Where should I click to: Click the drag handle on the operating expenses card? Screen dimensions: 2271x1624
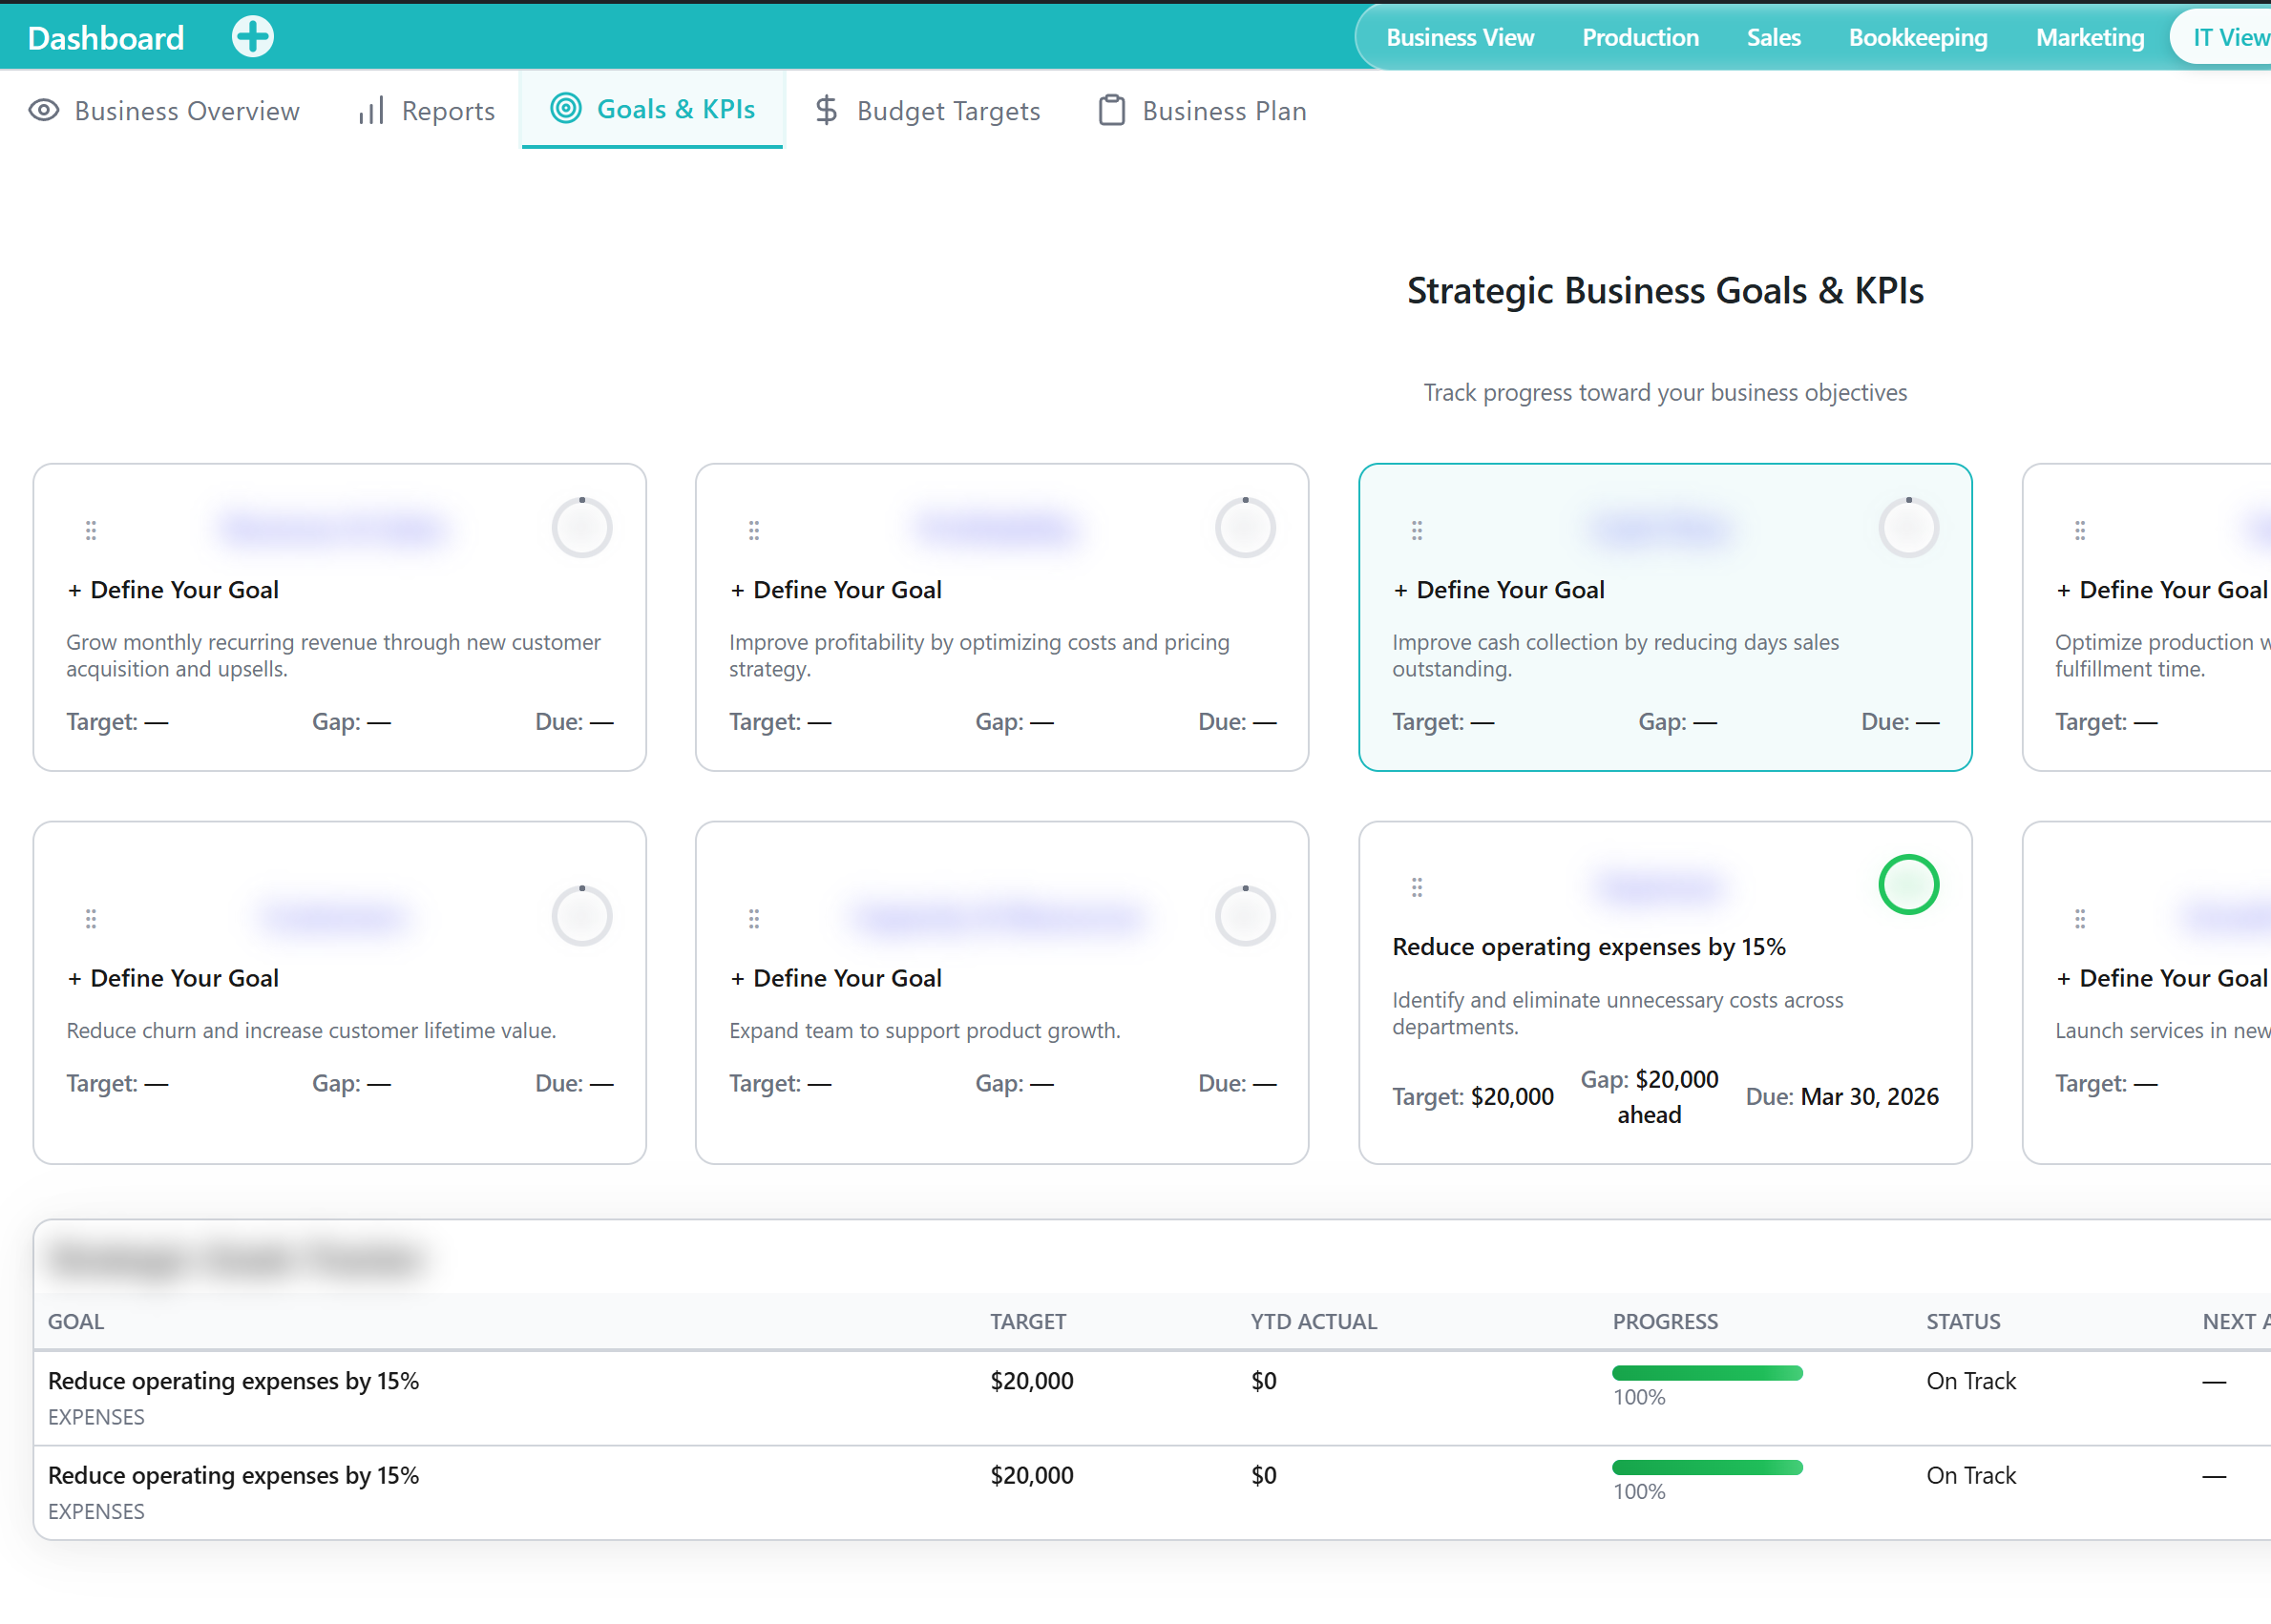point(1417,887)
